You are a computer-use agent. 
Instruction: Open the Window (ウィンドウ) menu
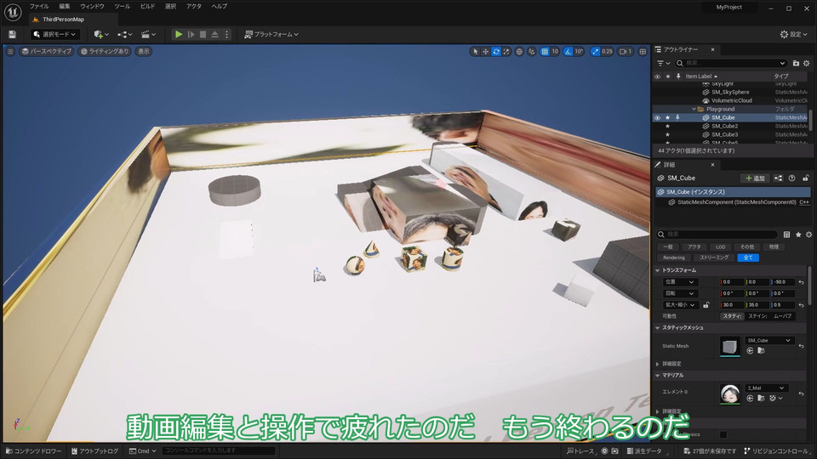[92, 6]
